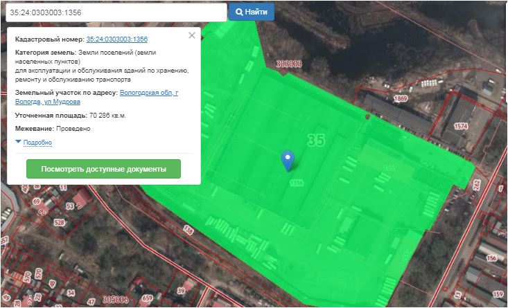508x308 pixels.
Task: Click the blue location marker pin
Action: coord(288,159)
